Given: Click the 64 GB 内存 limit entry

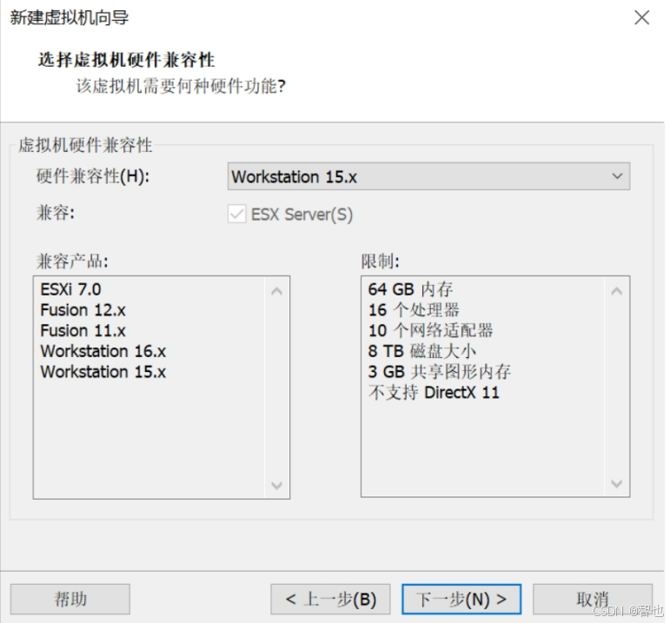Looking at the screenshot, I should [410, 289].
